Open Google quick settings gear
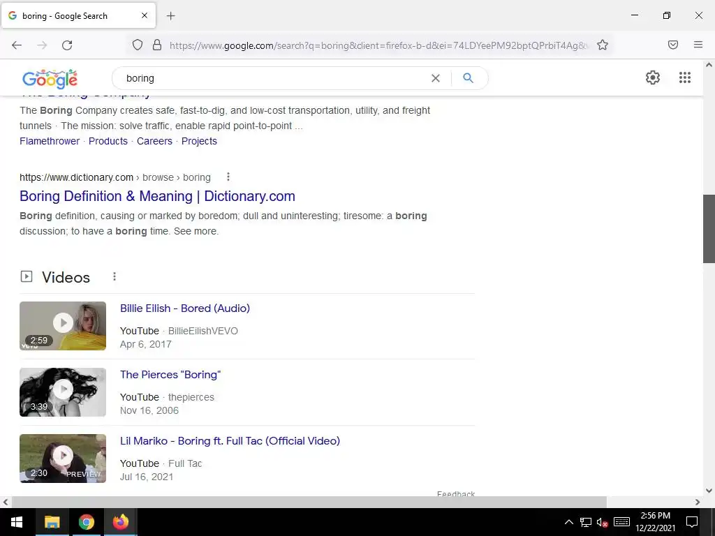This screenshot has height=536, width=715. pos(653,77)
